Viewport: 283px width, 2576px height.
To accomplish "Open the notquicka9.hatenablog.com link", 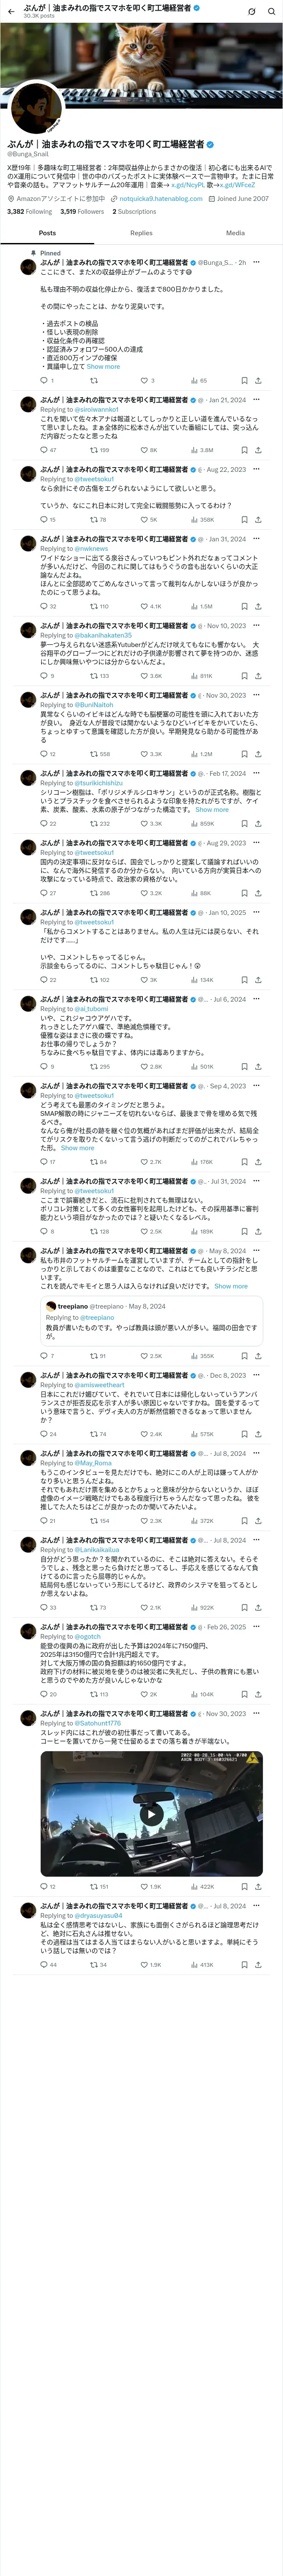I will 160,198.
